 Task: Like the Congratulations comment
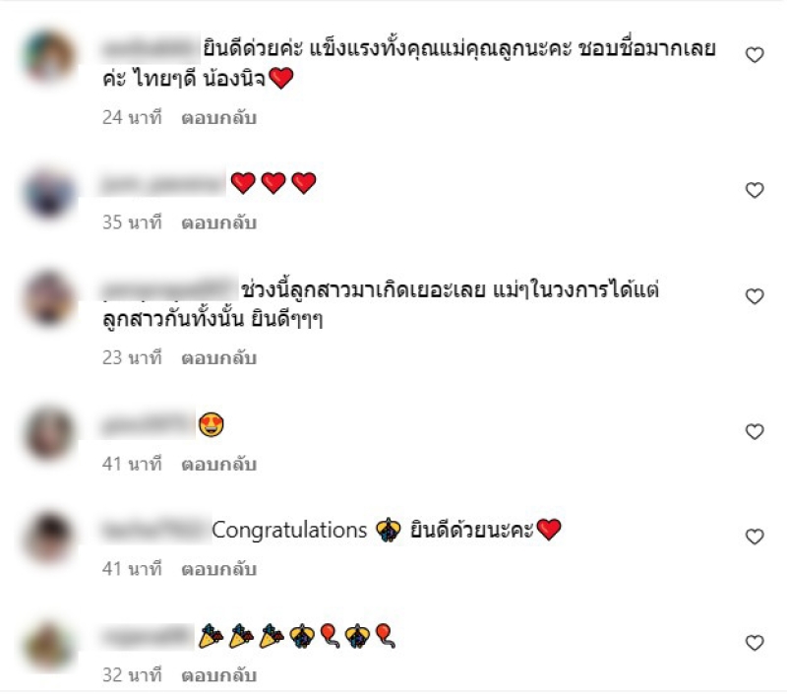click(755, 537)
